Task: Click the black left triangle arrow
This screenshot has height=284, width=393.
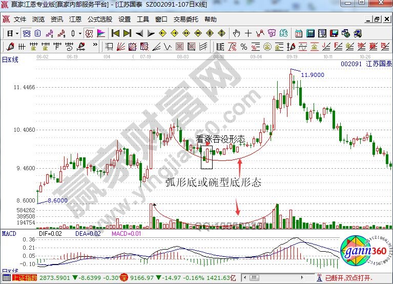Action: point(139,33)
